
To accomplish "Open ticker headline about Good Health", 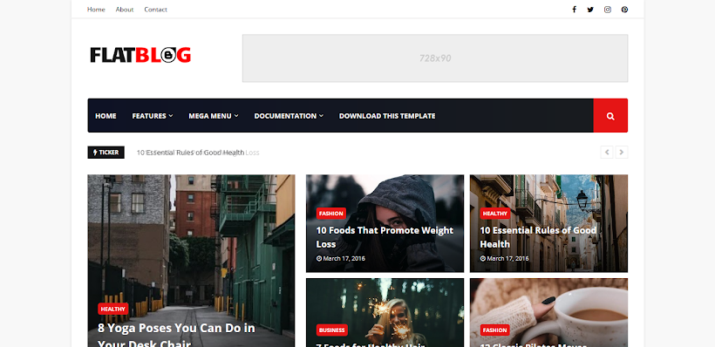I will pyautogui.click(x=191, y=153).
